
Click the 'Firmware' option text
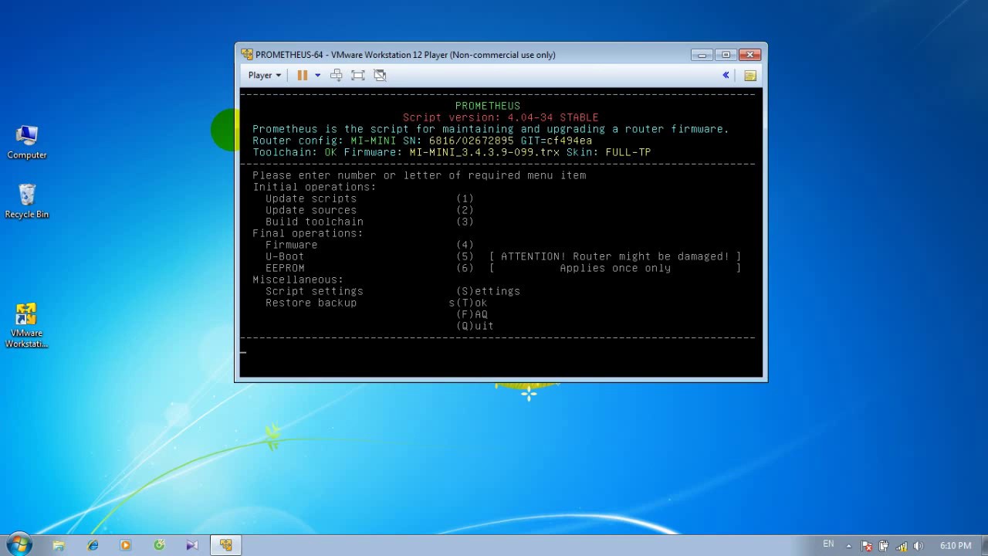[x=291, y=245]
